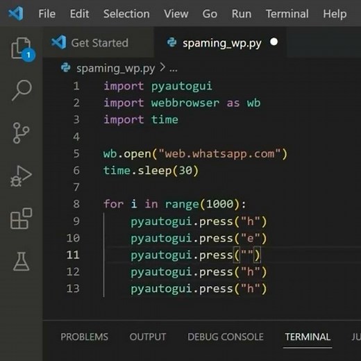Viewport: 361px width, 361px height.
Task: Open the Go menu
Action: [210, 14]
